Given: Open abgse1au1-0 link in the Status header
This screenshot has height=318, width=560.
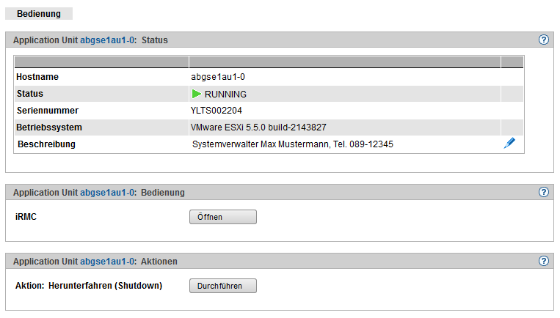Looking at the screenshot, I should [108, 40].
